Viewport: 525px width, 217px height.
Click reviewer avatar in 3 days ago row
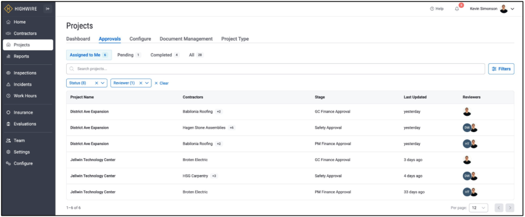467,160
